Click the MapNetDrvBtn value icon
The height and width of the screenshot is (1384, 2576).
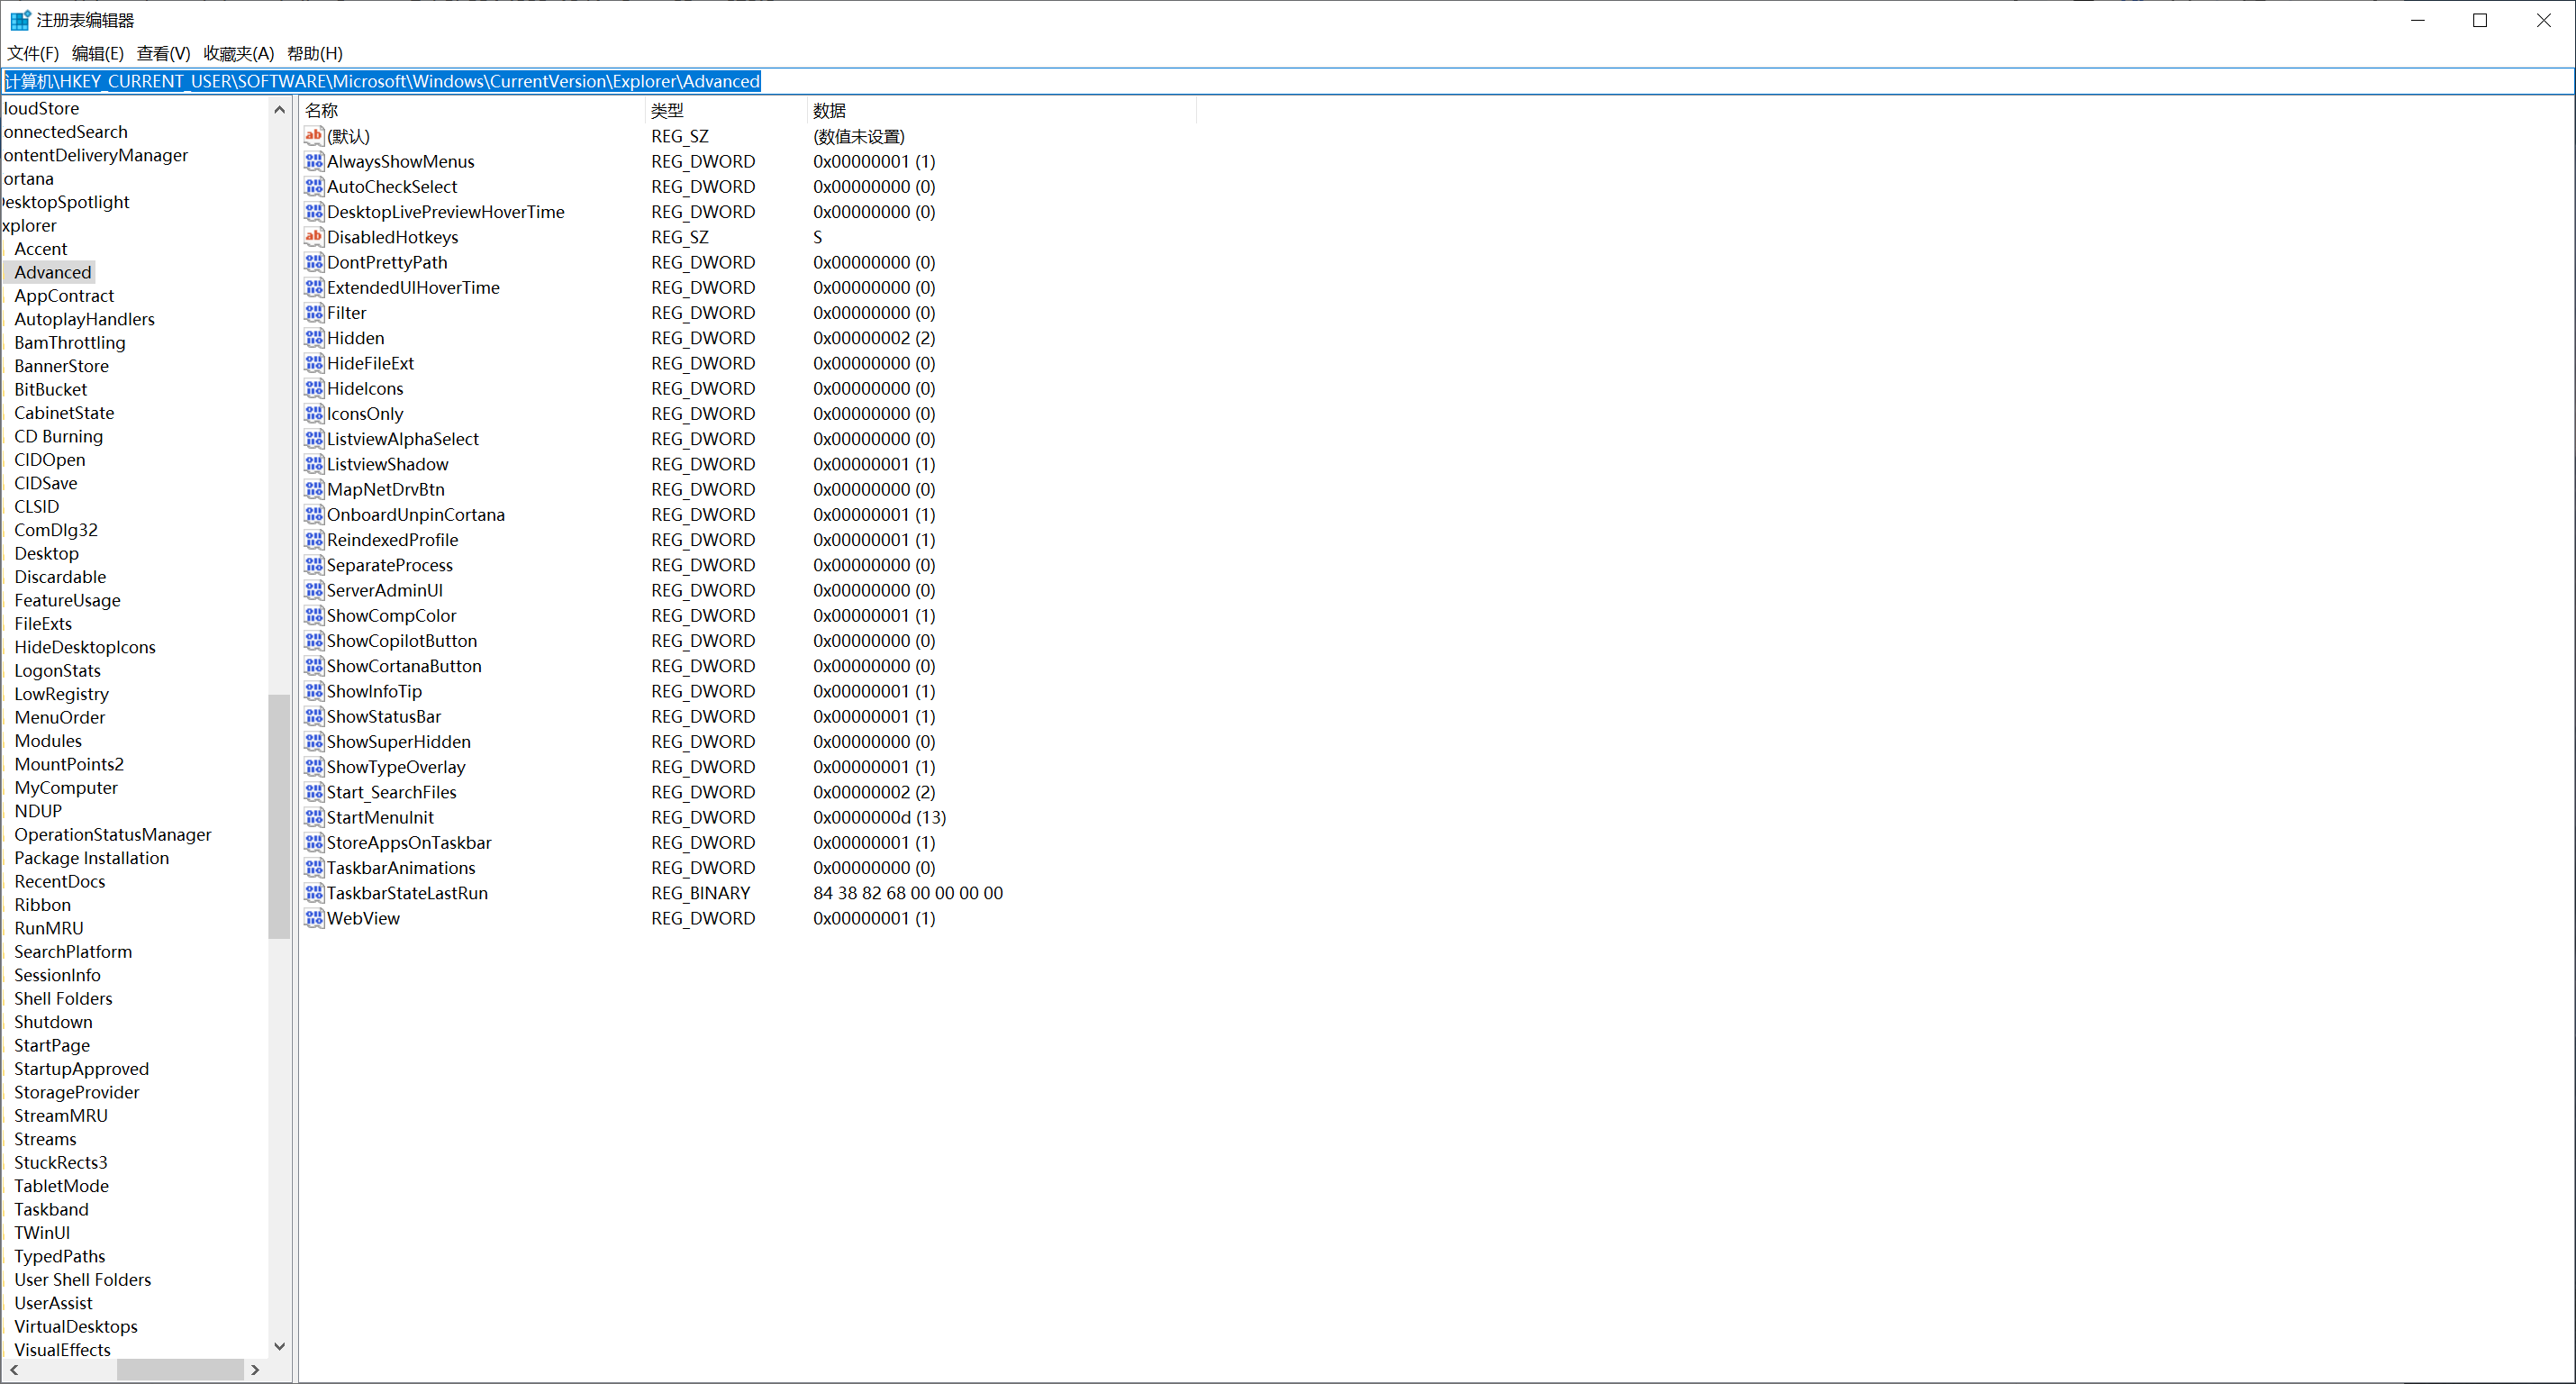[x=314, y=489]
